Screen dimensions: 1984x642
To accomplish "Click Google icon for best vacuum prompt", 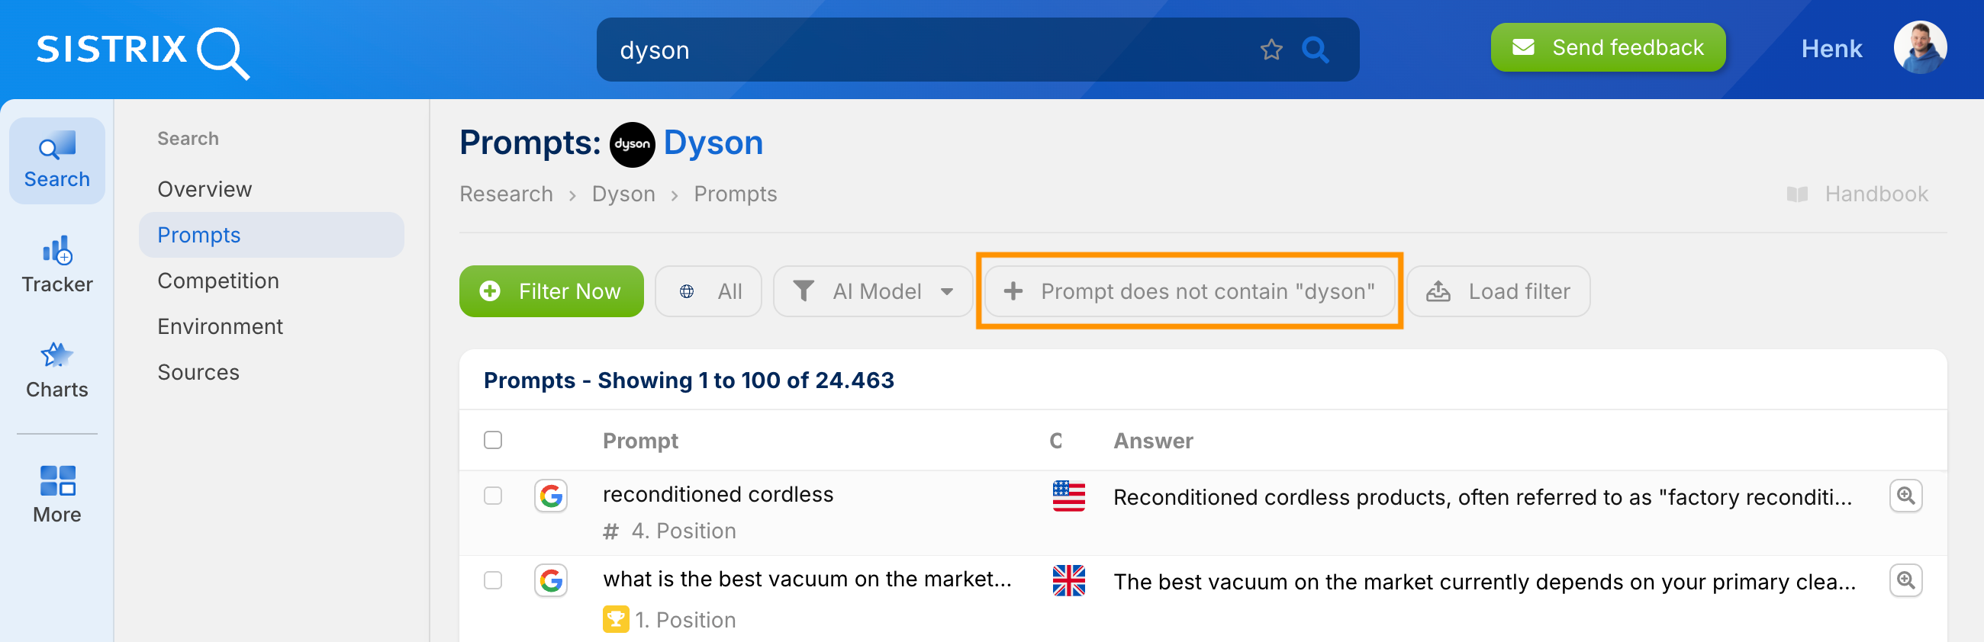I will coord(551,580).
